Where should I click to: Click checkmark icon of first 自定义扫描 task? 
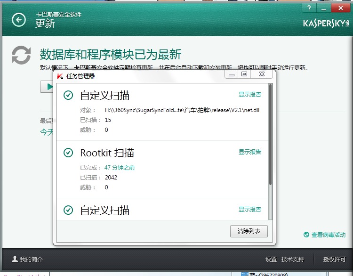tap(68, 95)
